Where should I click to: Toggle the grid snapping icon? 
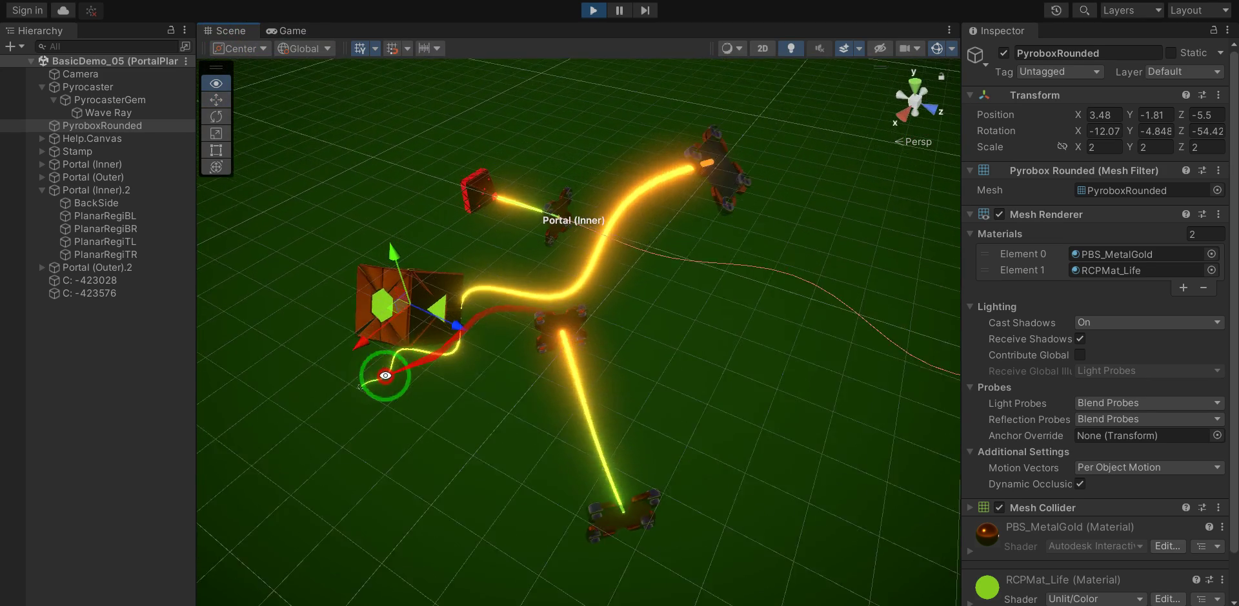click(392, 48)
